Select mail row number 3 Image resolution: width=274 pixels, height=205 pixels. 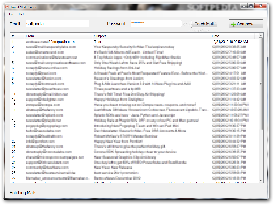[134, 52]
